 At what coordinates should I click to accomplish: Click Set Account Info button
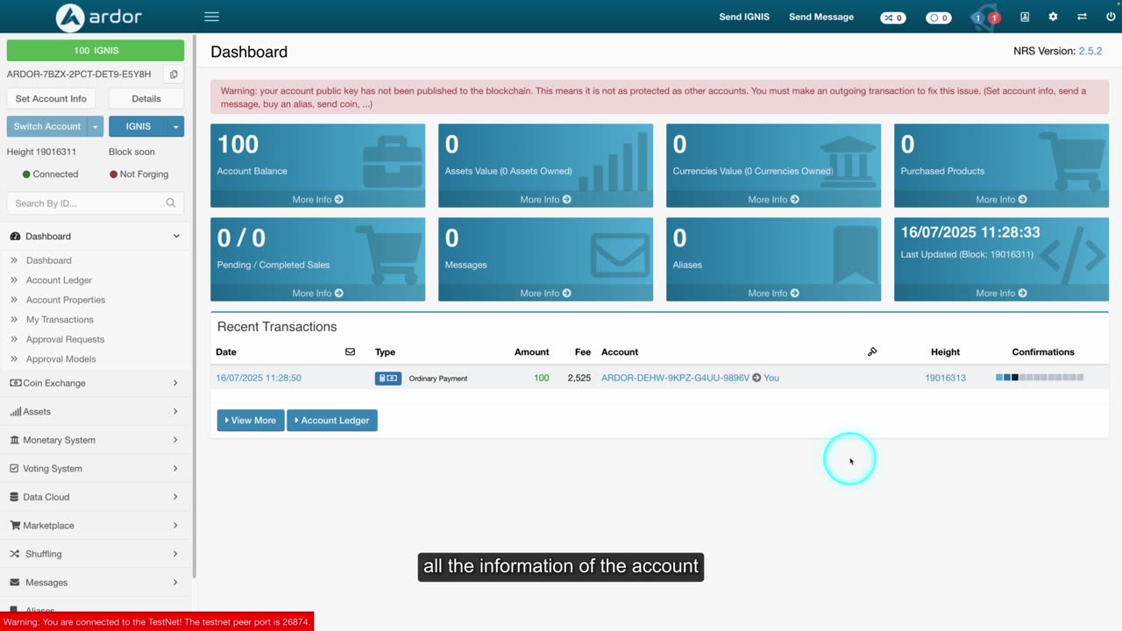pos(51,98)
